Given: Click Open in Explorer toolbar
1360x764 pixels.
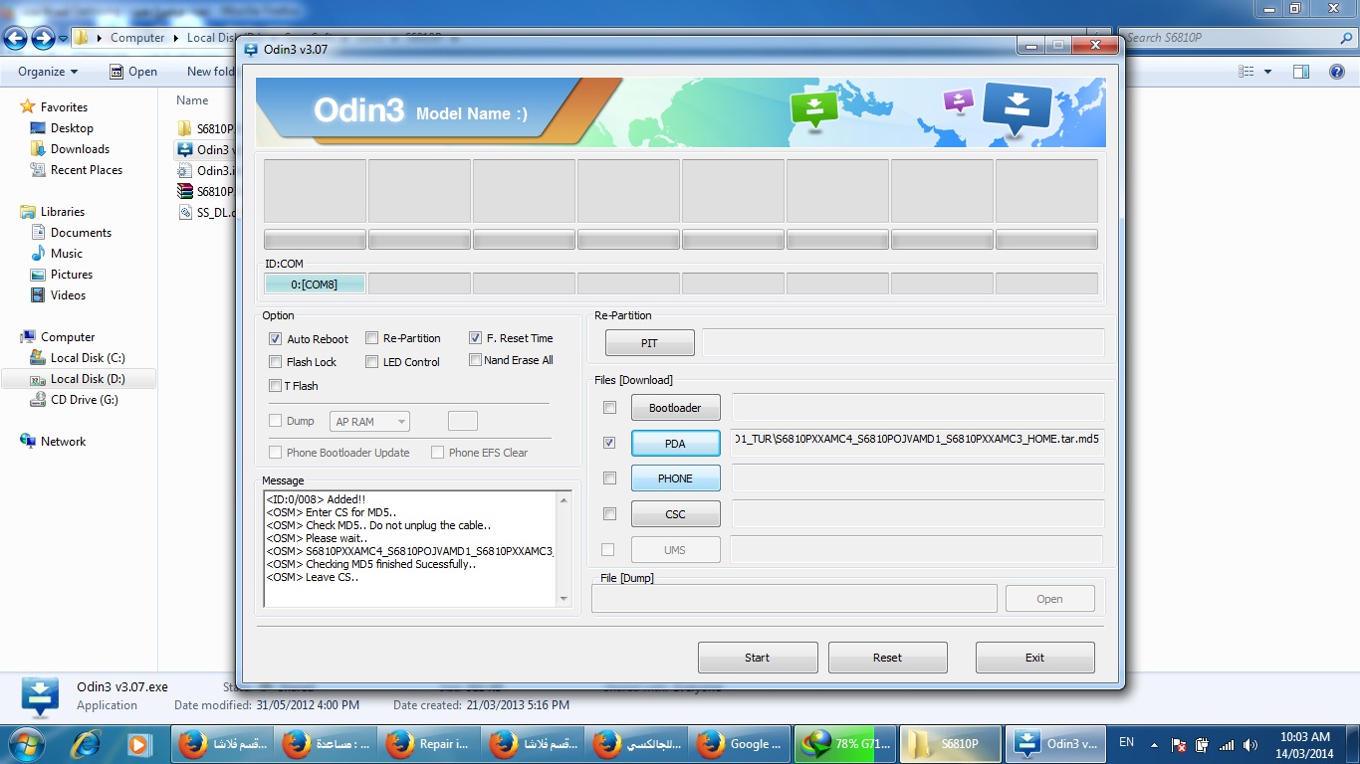Looking at the screenshot, I should point(133,72).
